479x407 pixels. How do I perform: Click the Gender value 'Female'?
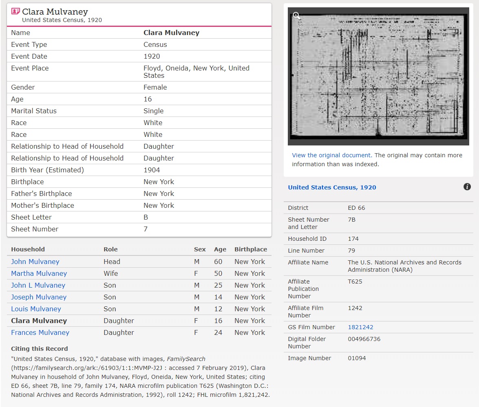click(x=155, y=87)
